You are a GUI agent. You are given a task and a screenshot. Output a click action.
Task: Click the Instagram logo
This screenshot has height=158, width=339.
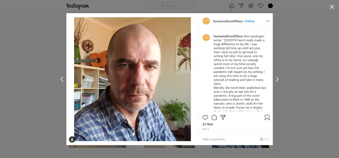click(78, 6)
